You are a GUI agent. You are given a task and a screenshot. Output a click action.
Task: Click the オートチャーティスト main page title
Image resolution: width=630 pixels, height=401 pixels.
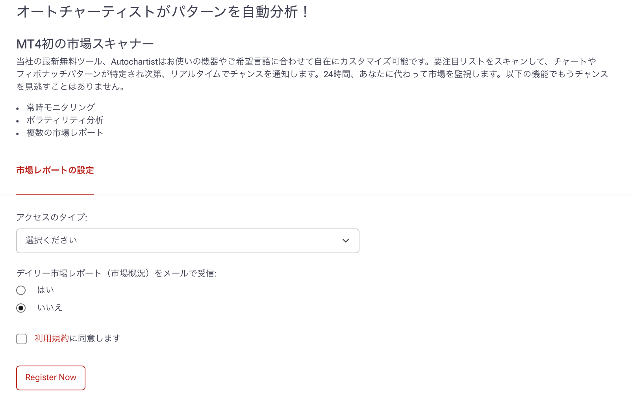163,12
